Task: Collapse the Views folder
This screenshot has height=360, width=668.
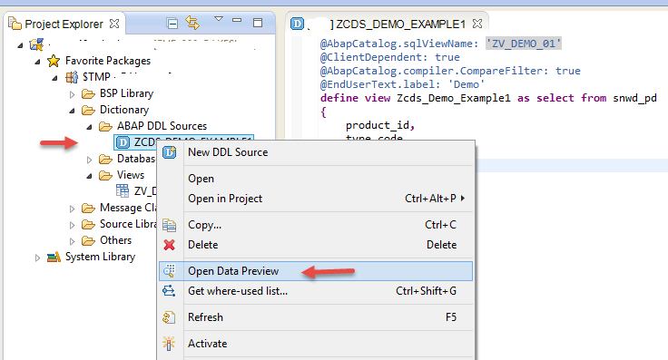Action: point(89,176)
